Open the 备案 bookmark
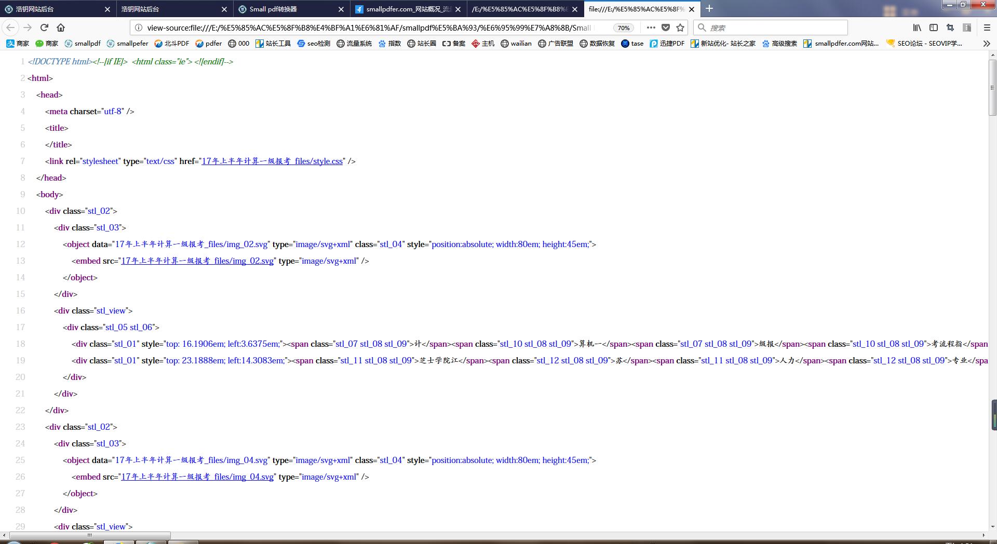 [454, 44]
